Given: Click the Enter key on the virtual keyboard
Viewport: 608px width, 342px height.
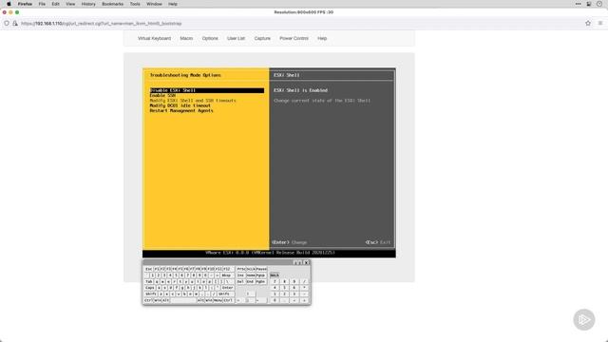Looking at the screenshot, I should [x=228, y=288].
